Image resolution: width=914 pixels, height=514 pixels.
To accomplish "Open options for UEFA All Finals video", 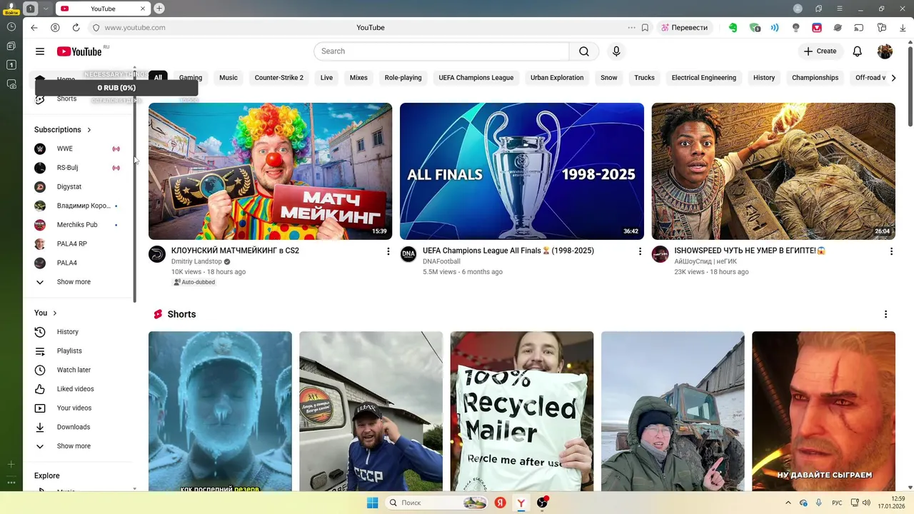I will pos(640,251).
